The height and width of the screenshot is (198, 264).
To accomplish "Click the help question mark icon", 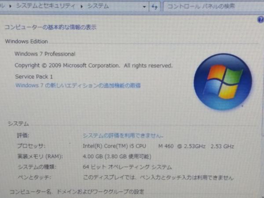I will coord(261,19).
